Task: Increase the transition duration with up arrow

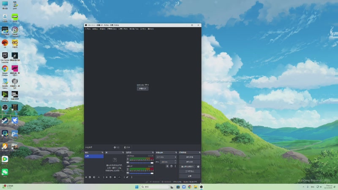Action: [x=175, y=161]
